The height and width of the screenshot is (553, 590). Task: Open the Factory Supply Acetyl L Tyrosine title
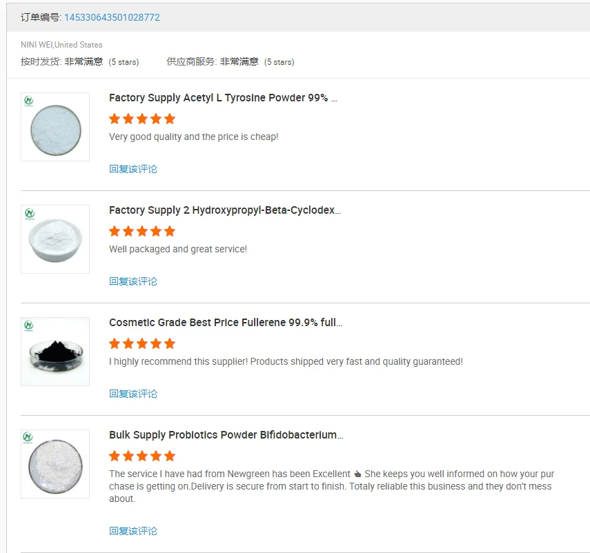coord(223,98)
